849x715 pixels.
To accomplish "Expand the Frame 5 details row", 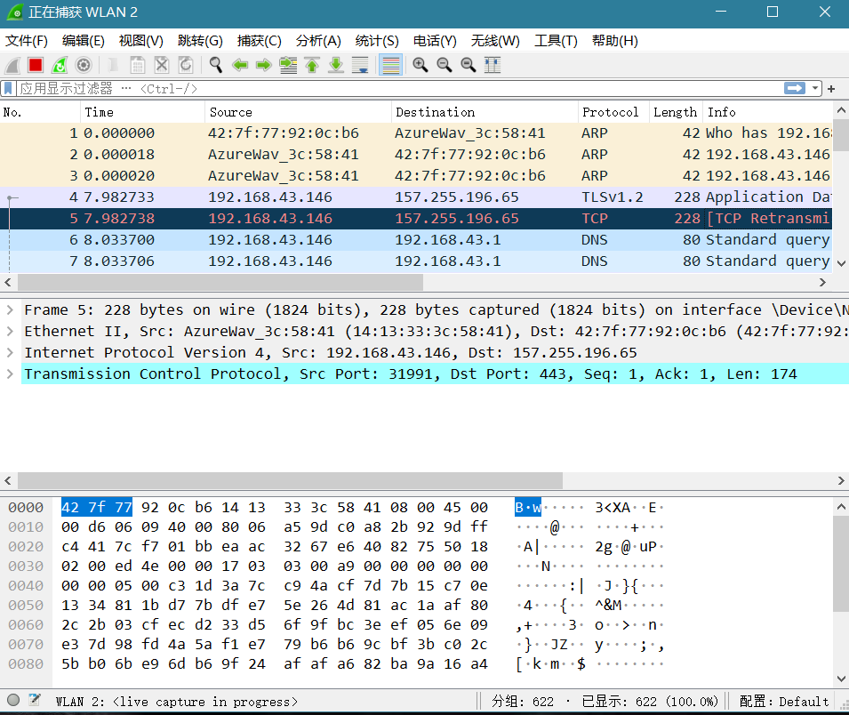I will coord(10,309).
